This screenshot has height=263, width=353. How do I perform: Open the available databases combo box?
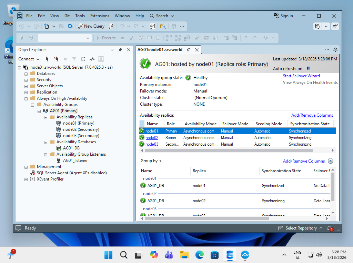(65, 38)
